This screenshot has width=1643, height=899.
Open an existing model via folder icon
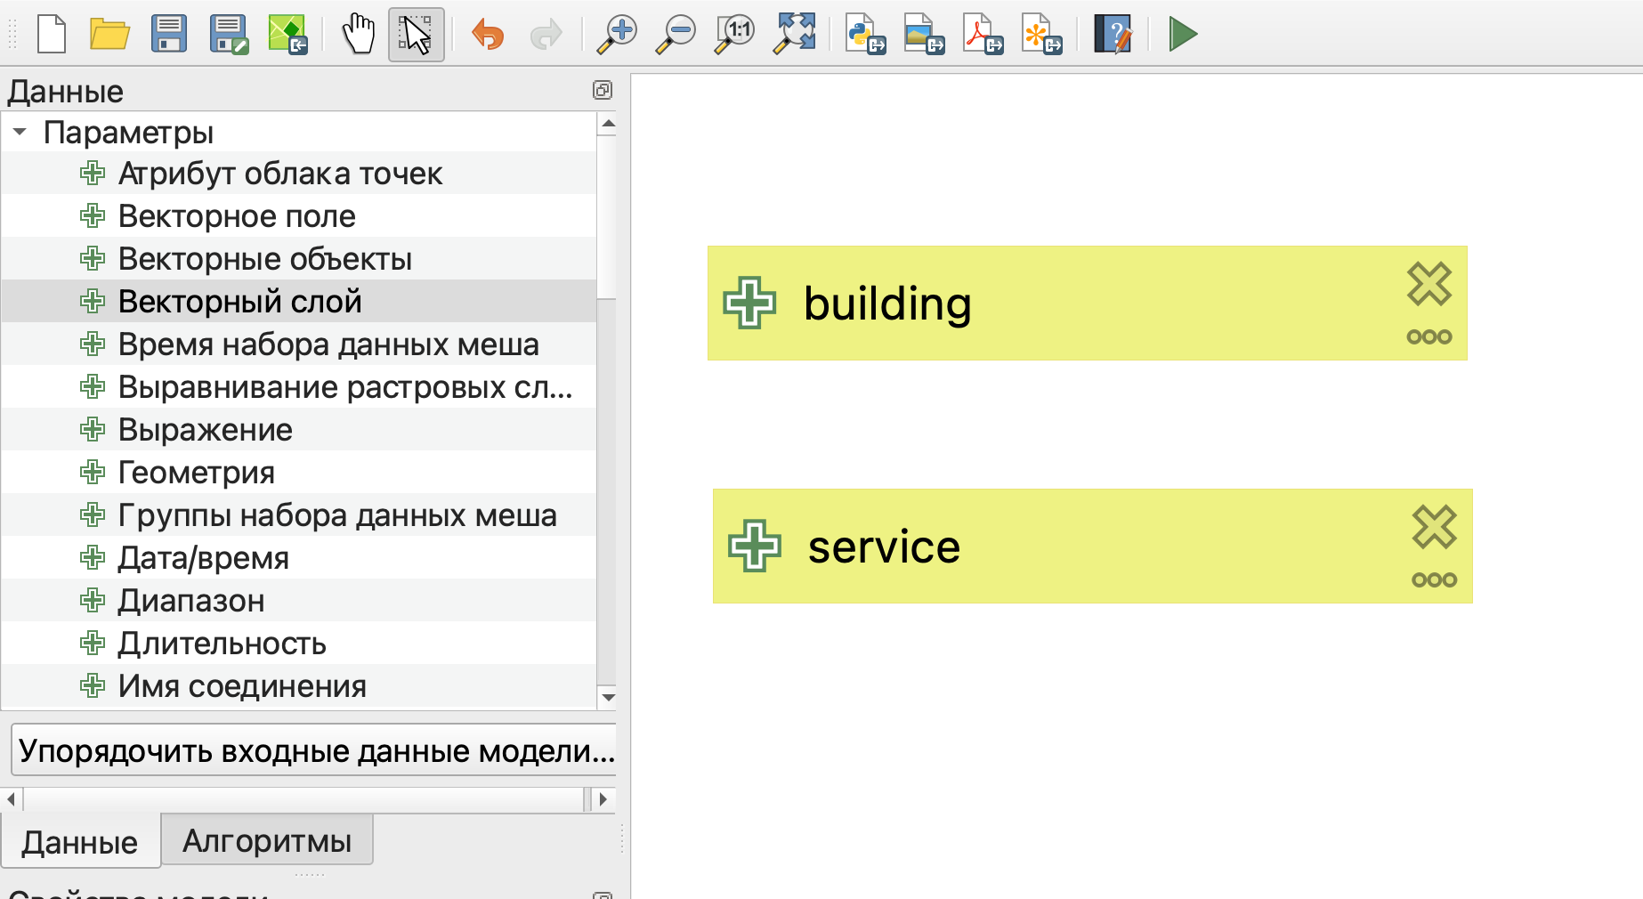(109, 35)
